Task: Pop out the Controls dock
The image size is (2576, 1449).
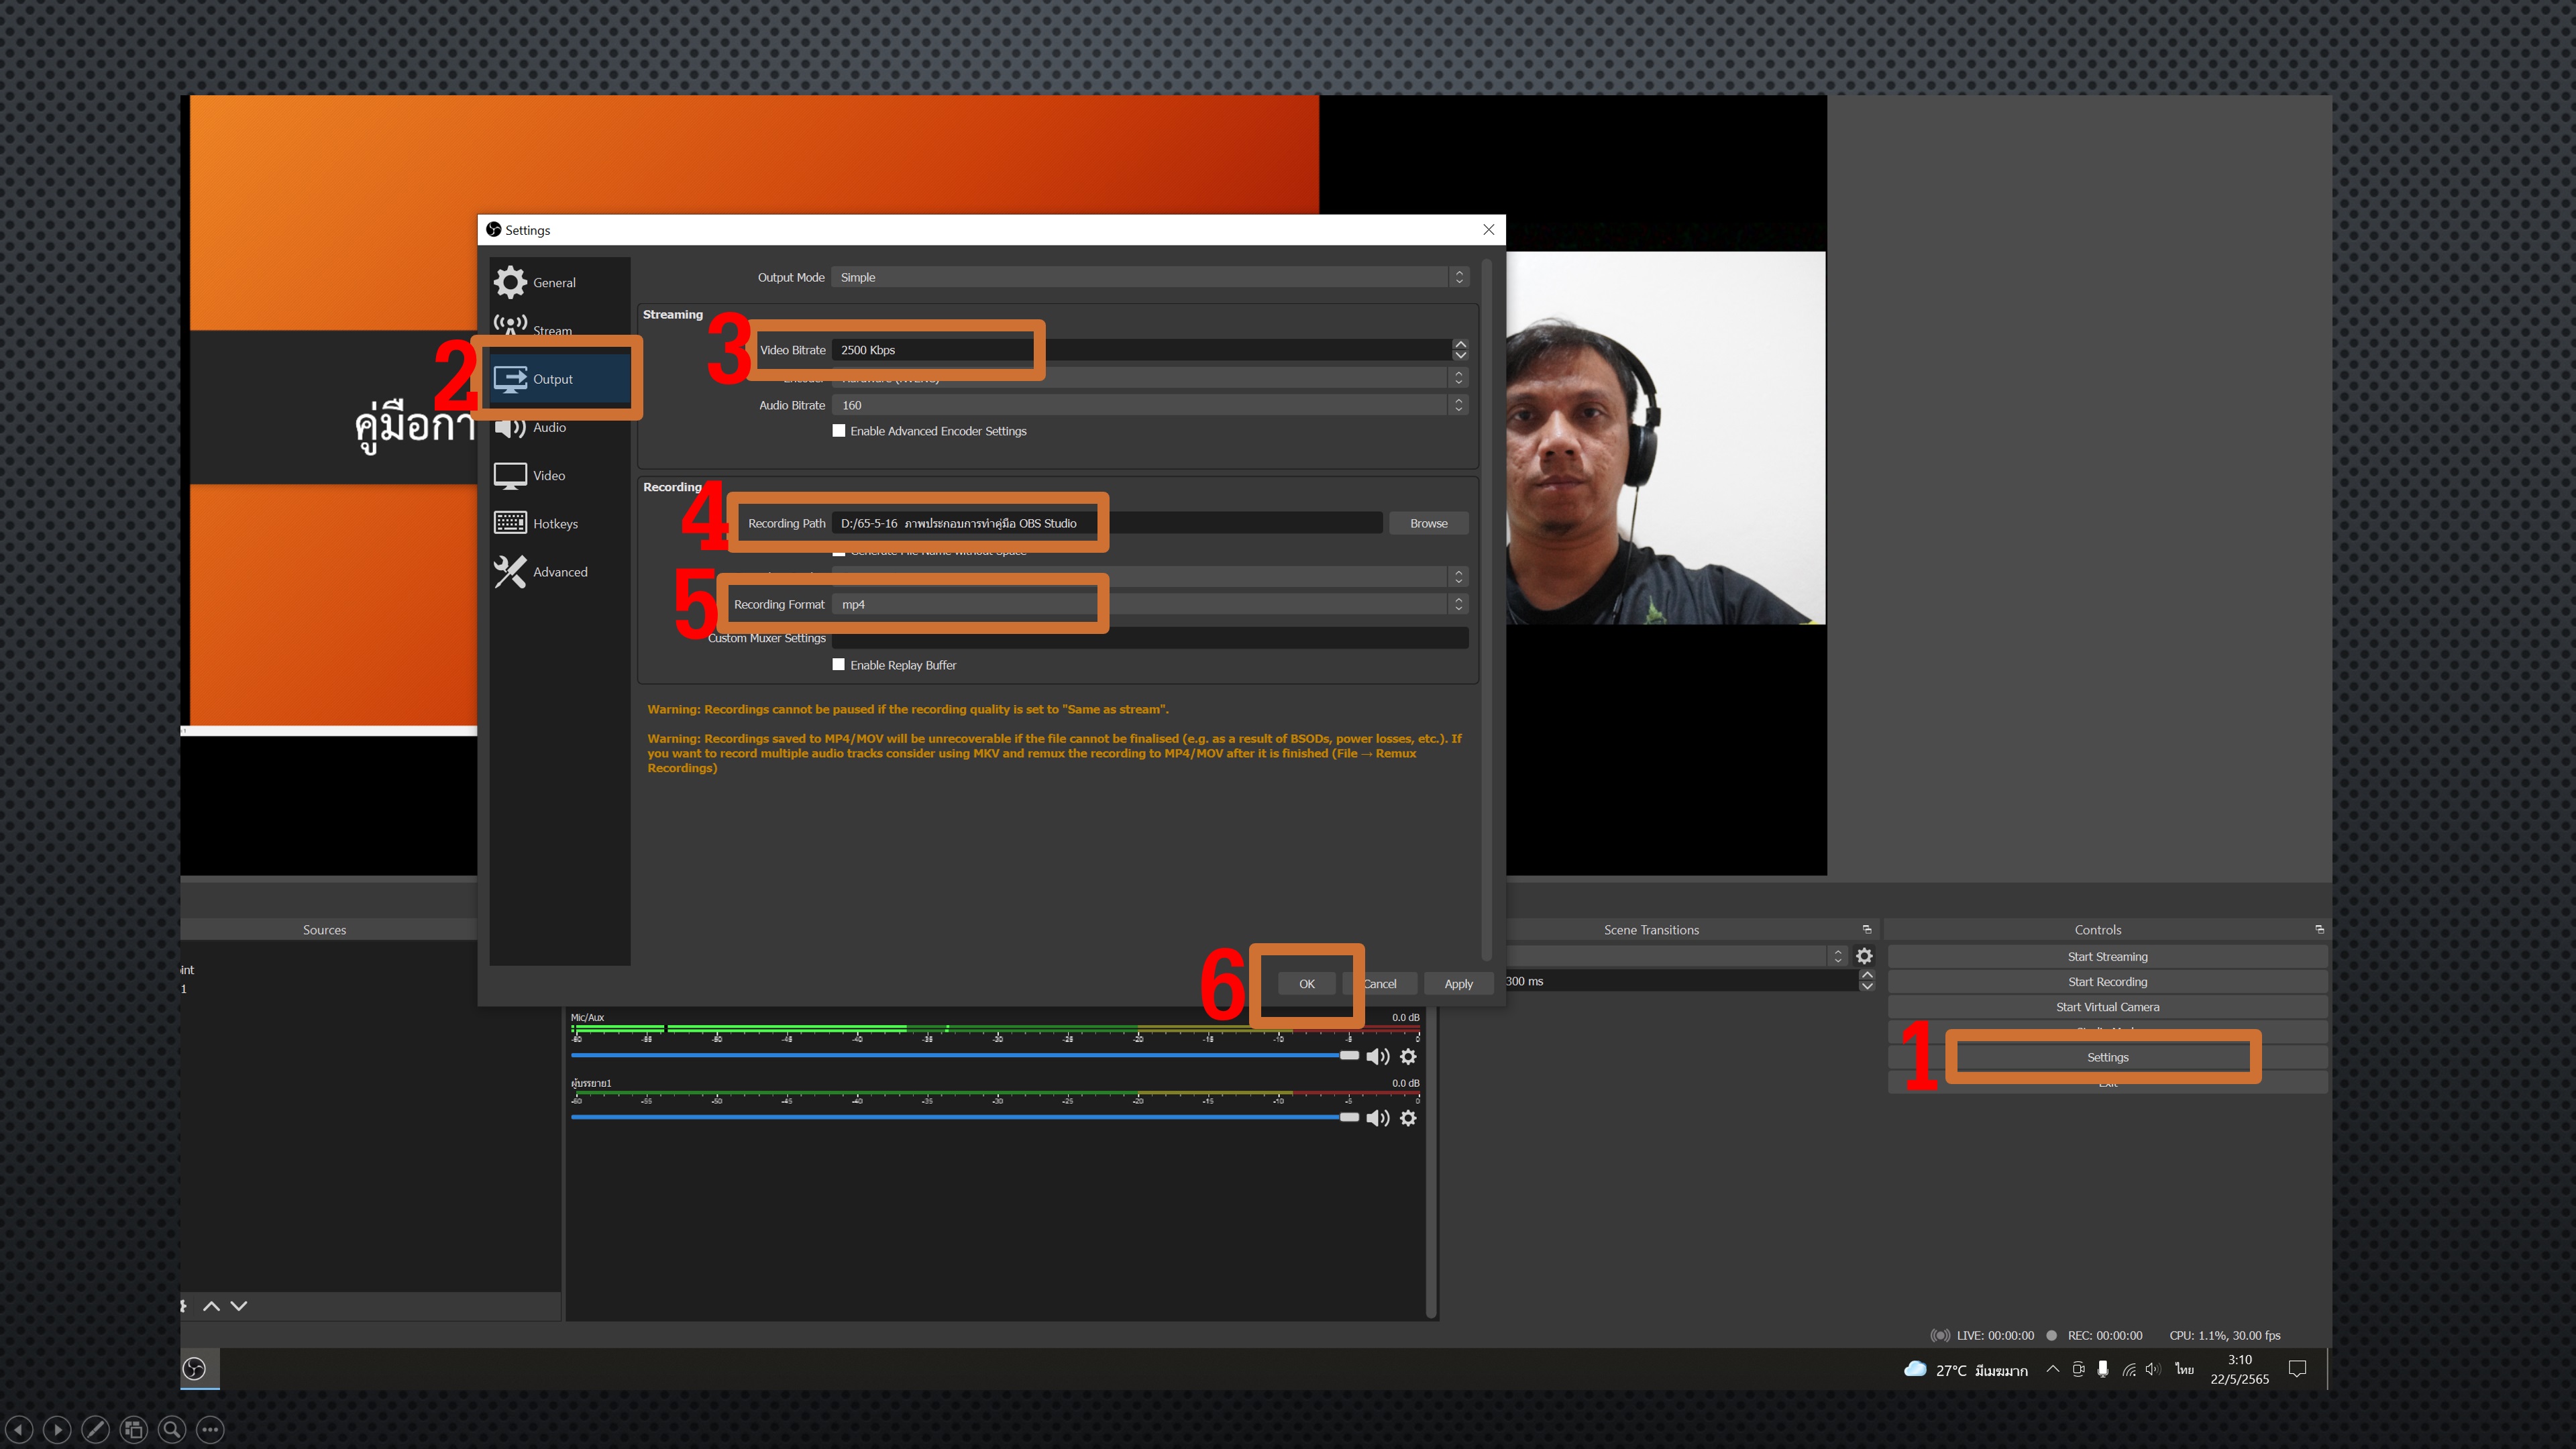Action: click(2319, 930)
